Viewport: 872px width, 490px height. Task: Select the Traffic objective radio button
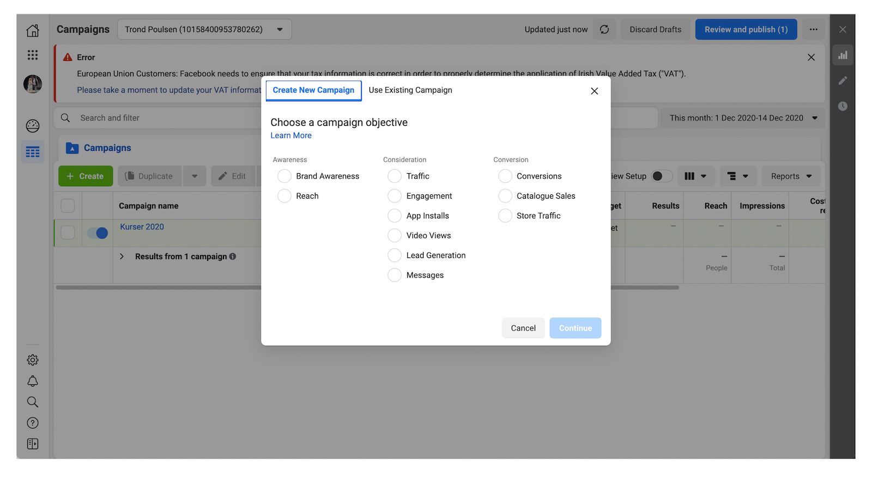point(395,176)
